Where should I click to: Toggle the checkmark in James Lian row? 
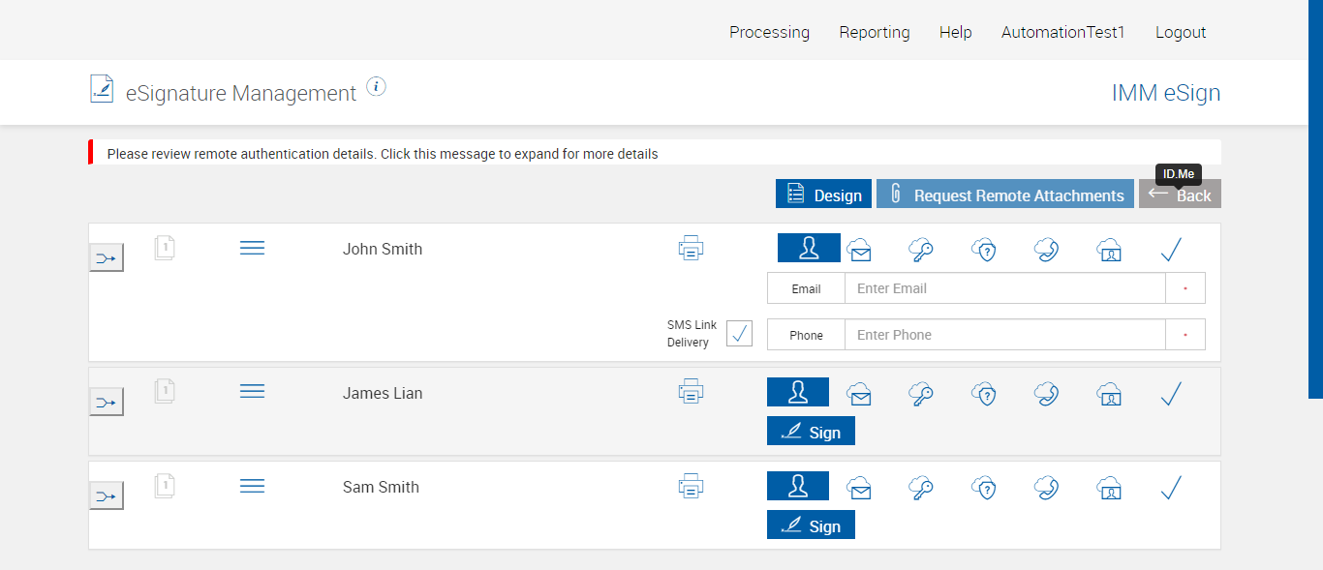(x=1171, y=394)
